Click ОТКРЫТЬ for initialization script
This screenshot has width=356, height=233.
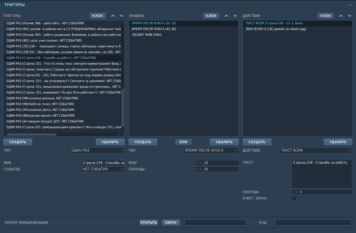pos(149,223)
